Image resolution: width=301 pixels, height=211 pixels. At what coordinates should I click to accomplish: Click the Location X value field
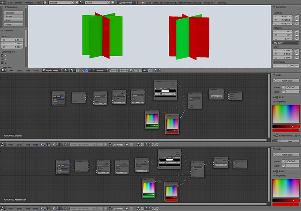(283, 17)
